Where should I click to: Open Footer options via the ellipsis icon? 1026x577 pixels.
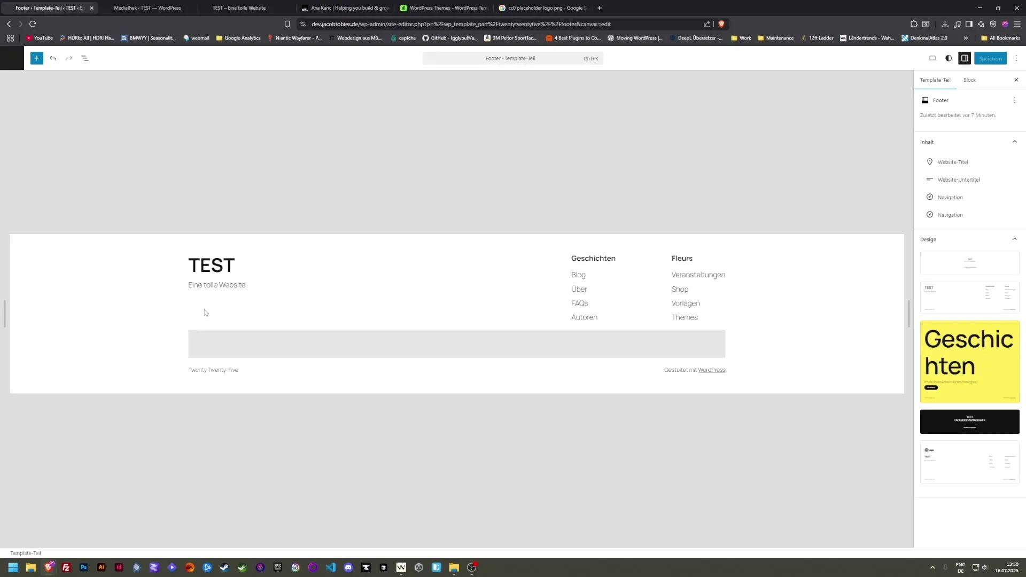1015,100
